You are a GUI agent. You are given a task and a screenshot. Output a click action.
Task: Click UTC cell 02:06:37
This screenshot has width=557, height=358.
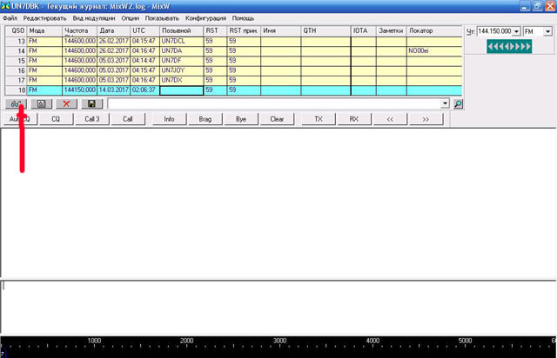(145, 90)
